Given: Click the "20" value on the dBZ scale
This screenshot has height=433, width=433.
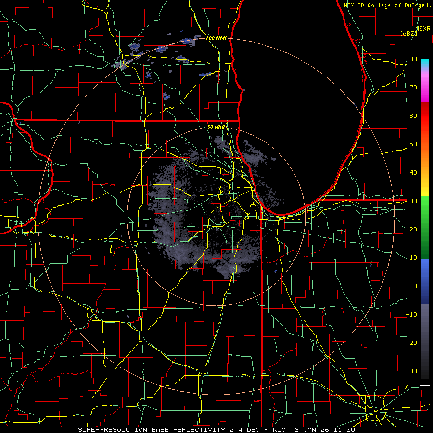Looking at the screenshot, I should (413, 229).
